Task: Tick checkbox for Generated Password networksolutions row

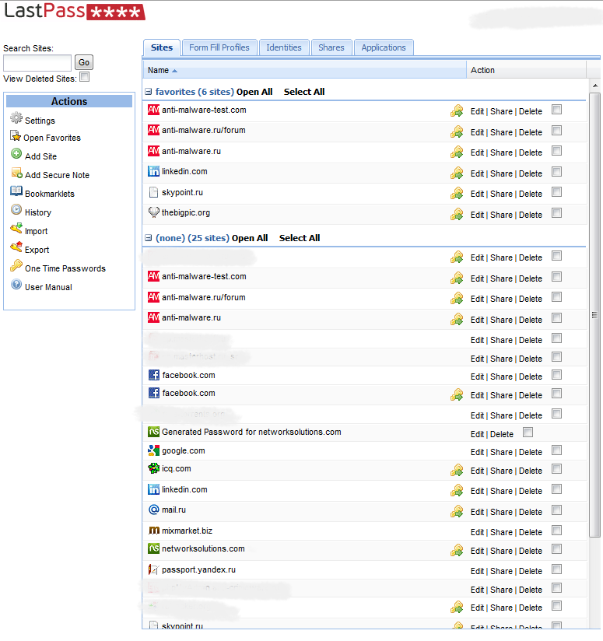Action: [528, 433]
